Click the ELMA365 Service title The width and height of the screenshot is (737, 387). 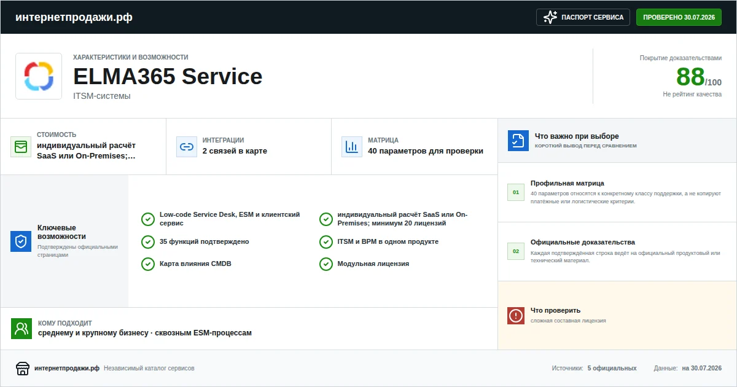pos(168,77)
